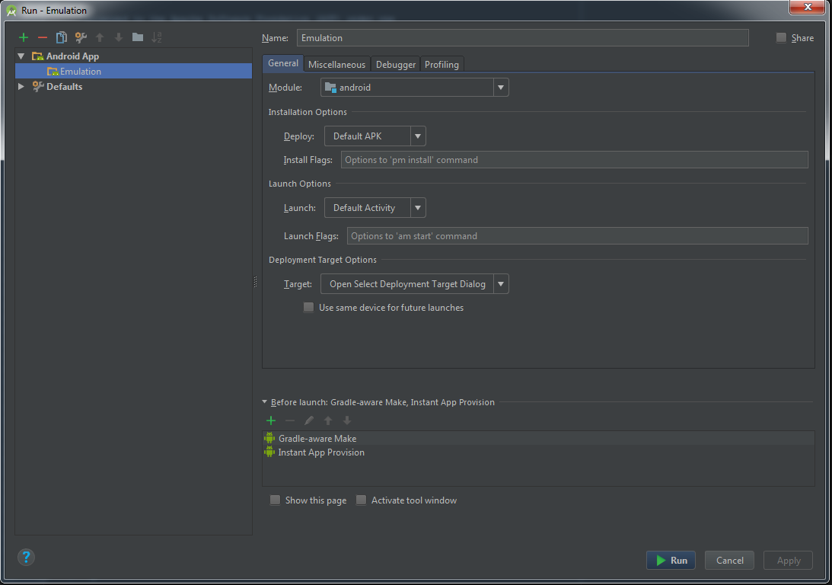Add a before-launch task with plus icon
The width and height of the screenshot is (832, 585).
[271, 420]
